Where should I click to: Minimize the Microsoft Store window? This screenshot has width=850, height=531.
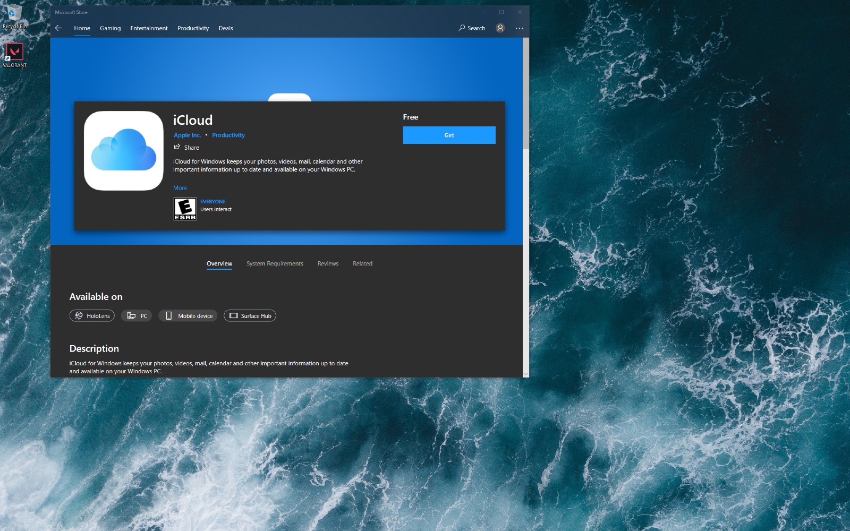pos(483,12)
